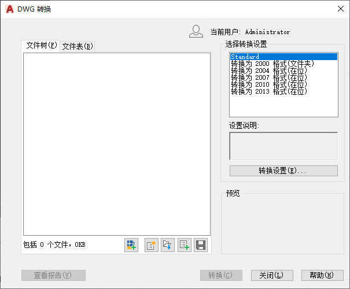Click the Save List floppy icon

tap(201, 245)
